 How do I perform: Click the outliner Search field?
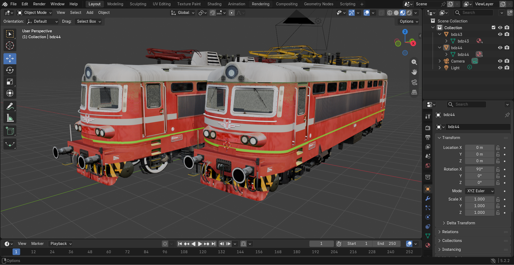(x=474, y=13)
